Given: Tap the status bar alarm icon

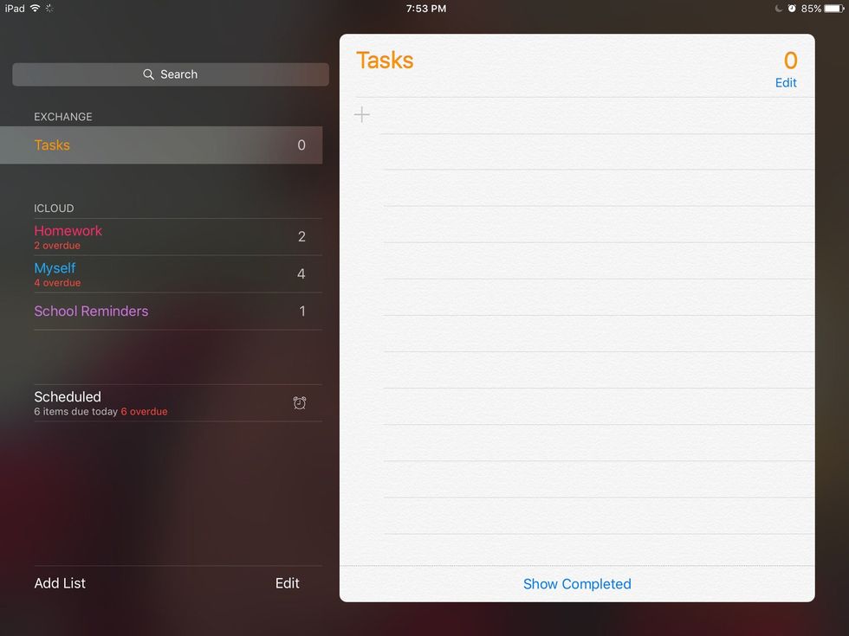Looking at the screenshot, I should coord(792,9).
